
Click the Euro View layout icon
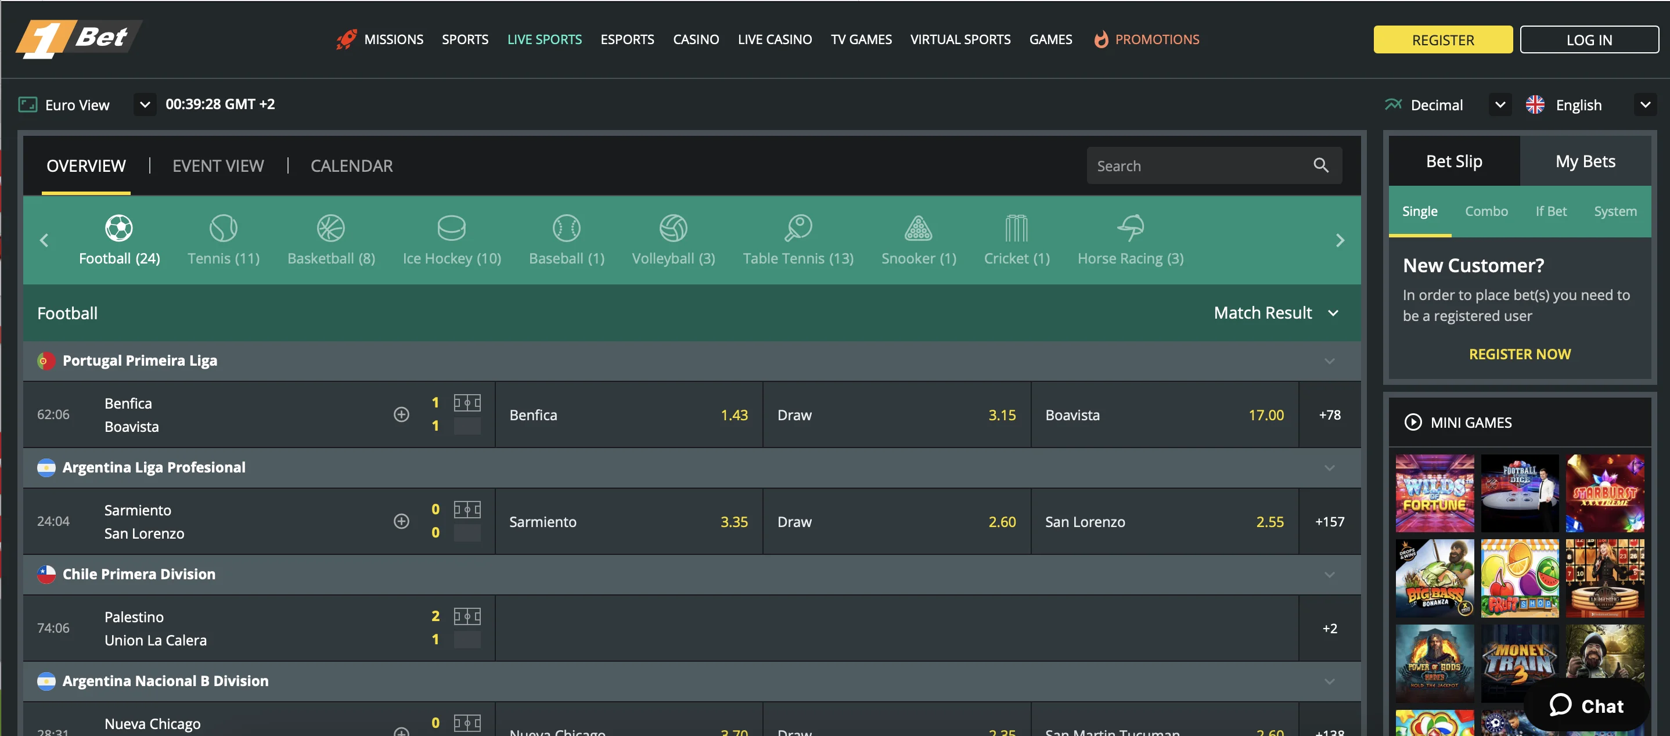28,104
